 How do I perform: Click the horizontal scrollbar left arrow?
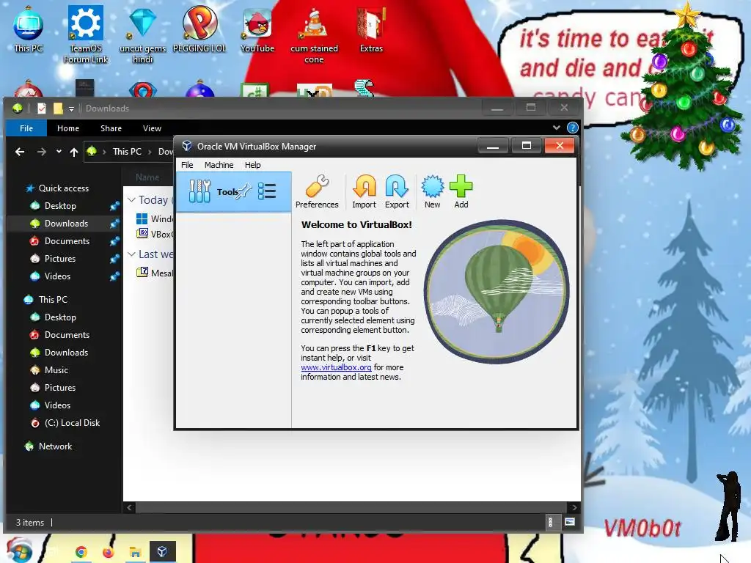pyautogui.click(x=129, y=507)
